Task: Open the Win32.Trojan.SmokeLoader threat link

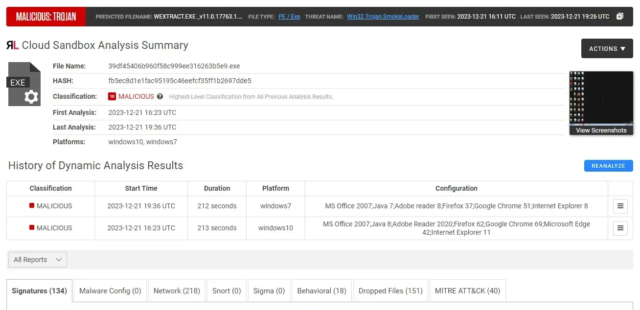Action: [x=383, y=16]
